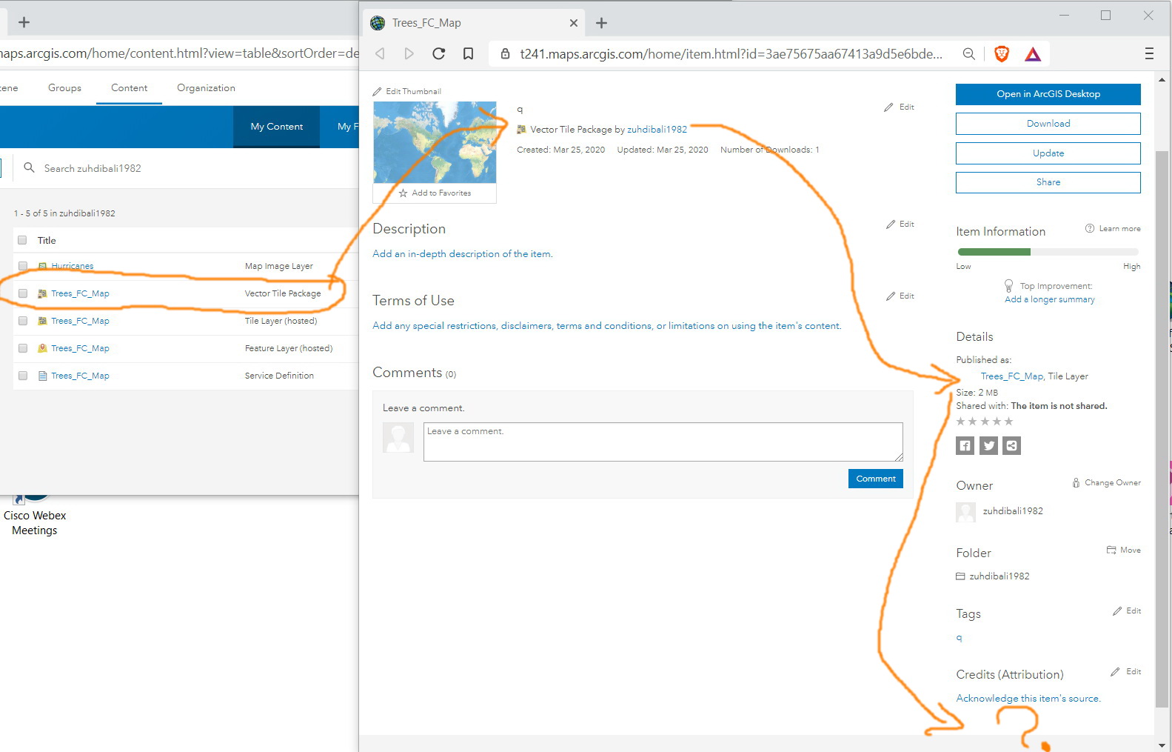Click the Leave a comment text box

[663, 442]
